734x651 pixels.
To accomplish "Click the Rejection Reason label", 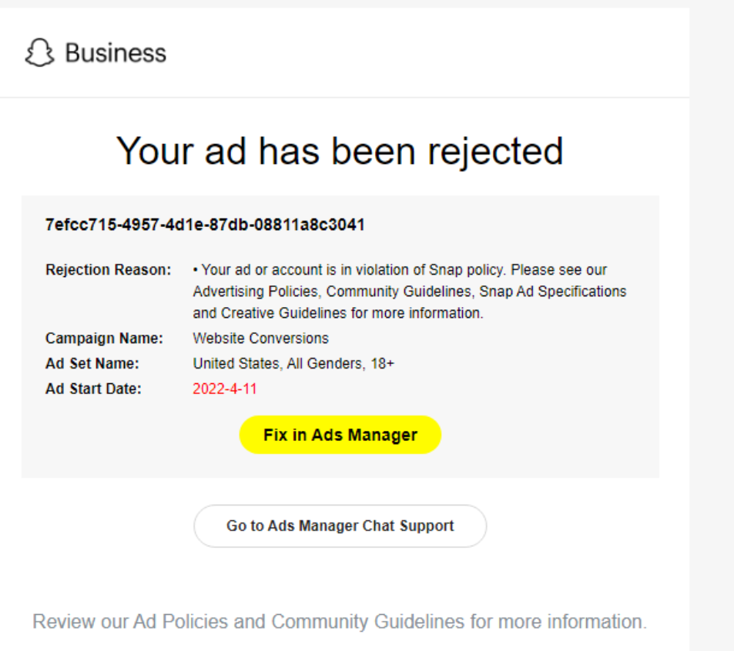I will (x=108, y=270).
